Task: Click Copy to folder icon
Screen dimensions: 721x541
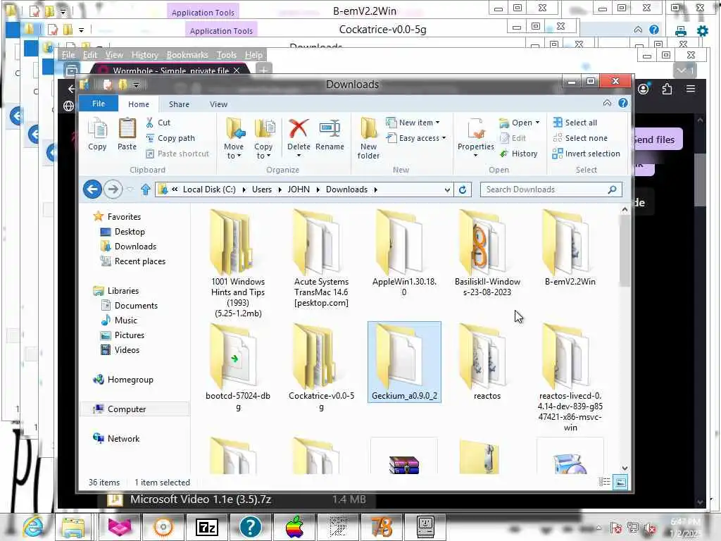Action: (x=264, y=137)
